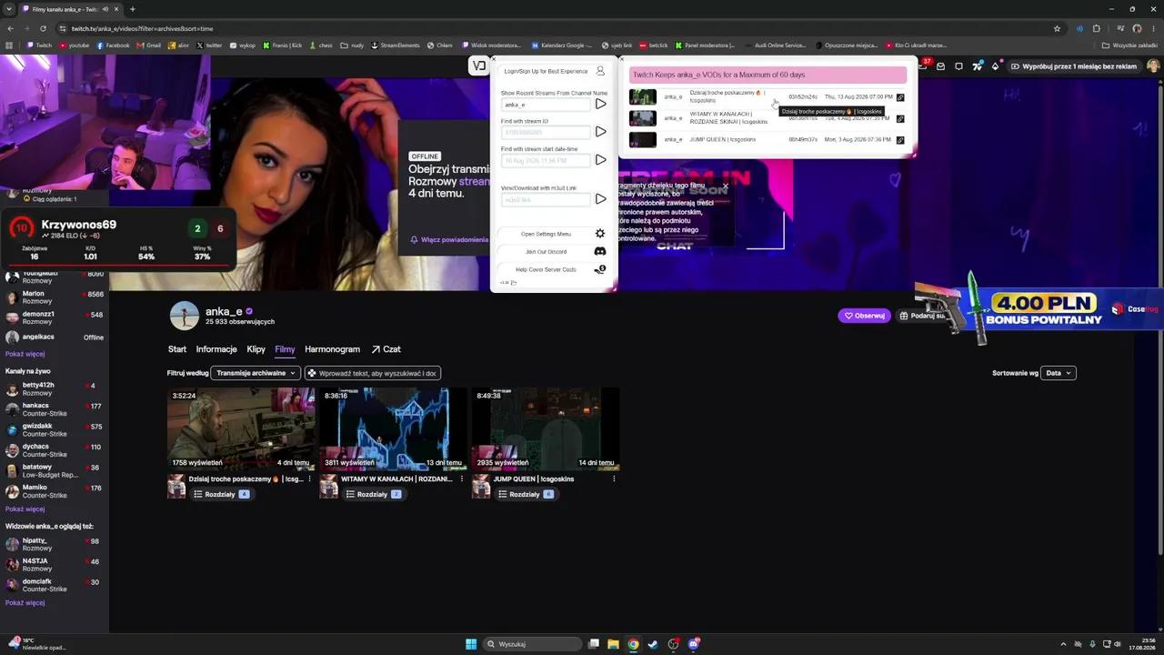Click Włącz powiadomienia notifications button
Viewport: 1164px width, 655px height.
coord(449,240)
